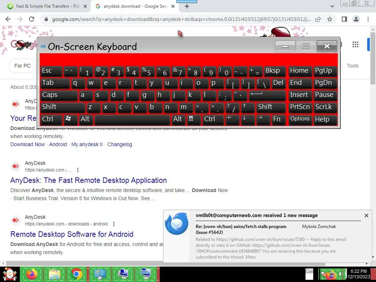376x282 pixels.
Task: Click For PC filter chip
Action: (x=22, y=66)
